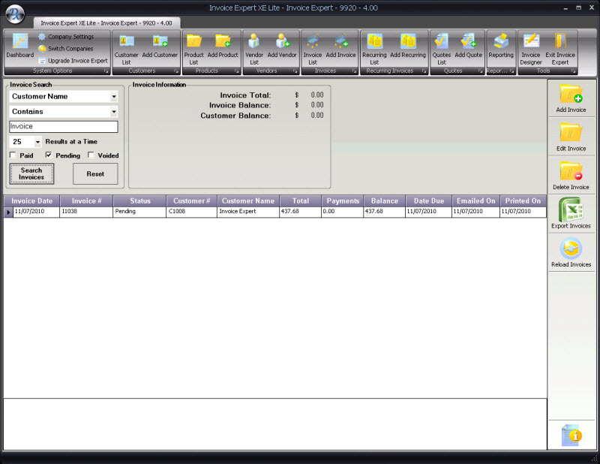Screen dimensions: 600x464
Task: Click the application orb logo button
Action: coord(15,14)
